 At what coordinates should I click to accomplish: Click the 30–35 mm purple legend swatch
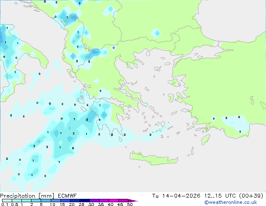(x=94, y=201)
